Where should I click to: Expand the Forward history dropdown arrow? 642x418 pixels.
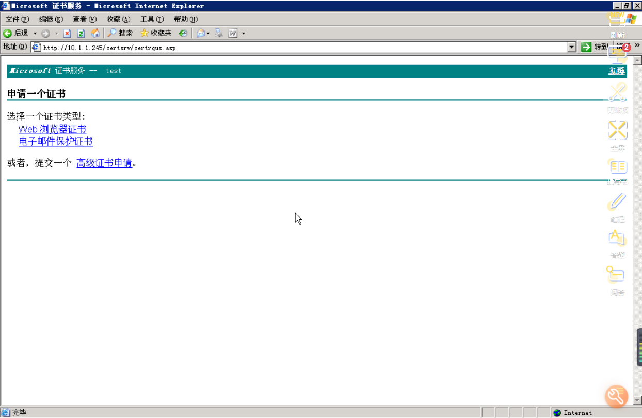[57, 34]
